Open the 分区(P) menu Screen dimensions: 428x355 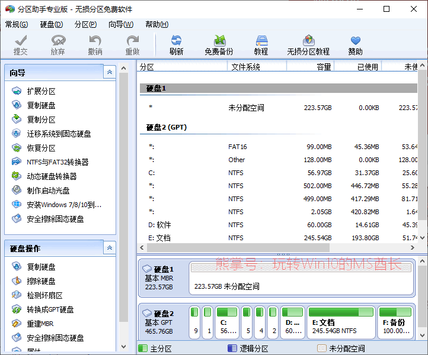(85, 24)
